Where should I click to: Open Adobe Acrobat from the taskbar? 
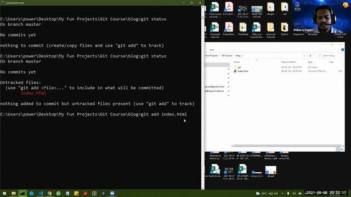(x=86, y=193)
